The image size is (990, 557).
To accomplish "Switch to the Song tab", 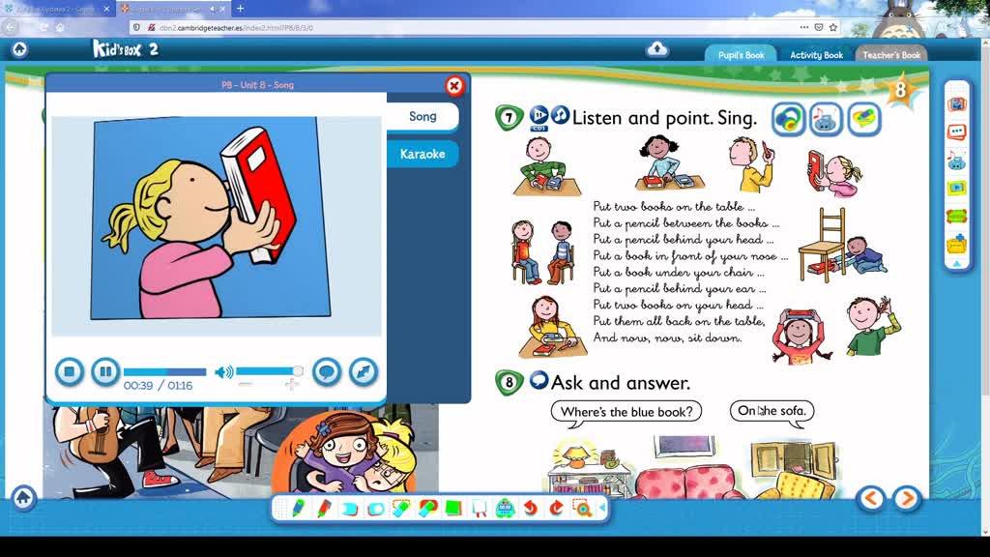I will tap(422, 116).
